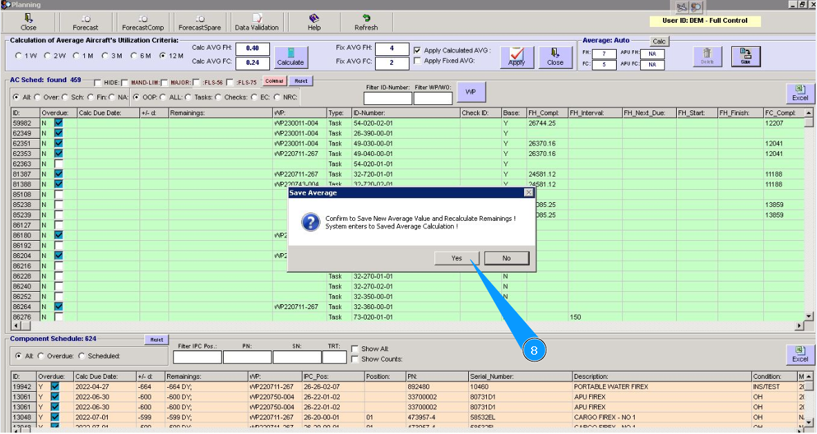Select the Tasks radio filter
The width and height of the screenshot is (817, 434).
pyautogui.click(x=188, y=97)
